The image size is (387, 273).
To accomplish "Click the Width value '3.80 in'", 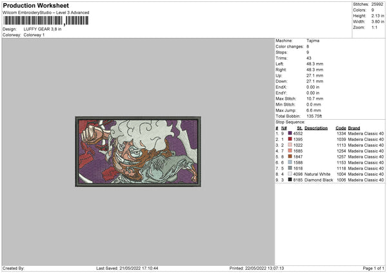I will (x=377, y=22).
